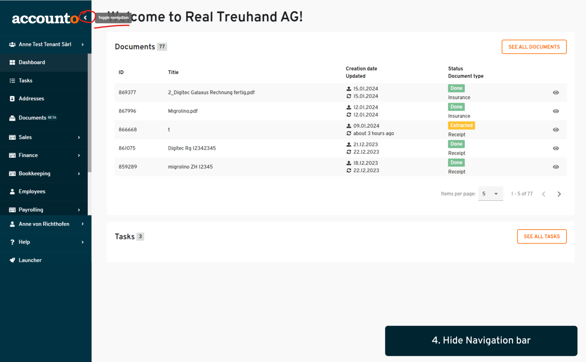Click the Dashboard grid icon
Viewport: 586px width, 362px height.
(x=12, y=63)
